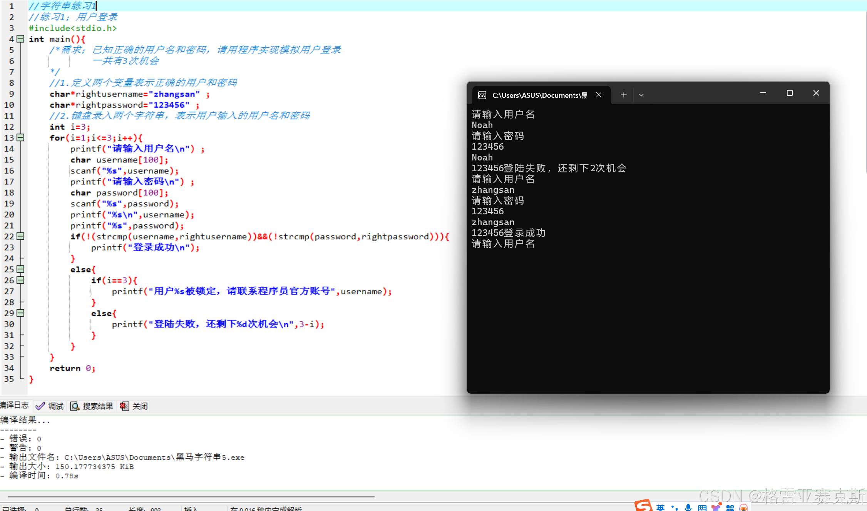Collapse the else block fold at line 25
867x511 pixels.
tap(21, 269)
